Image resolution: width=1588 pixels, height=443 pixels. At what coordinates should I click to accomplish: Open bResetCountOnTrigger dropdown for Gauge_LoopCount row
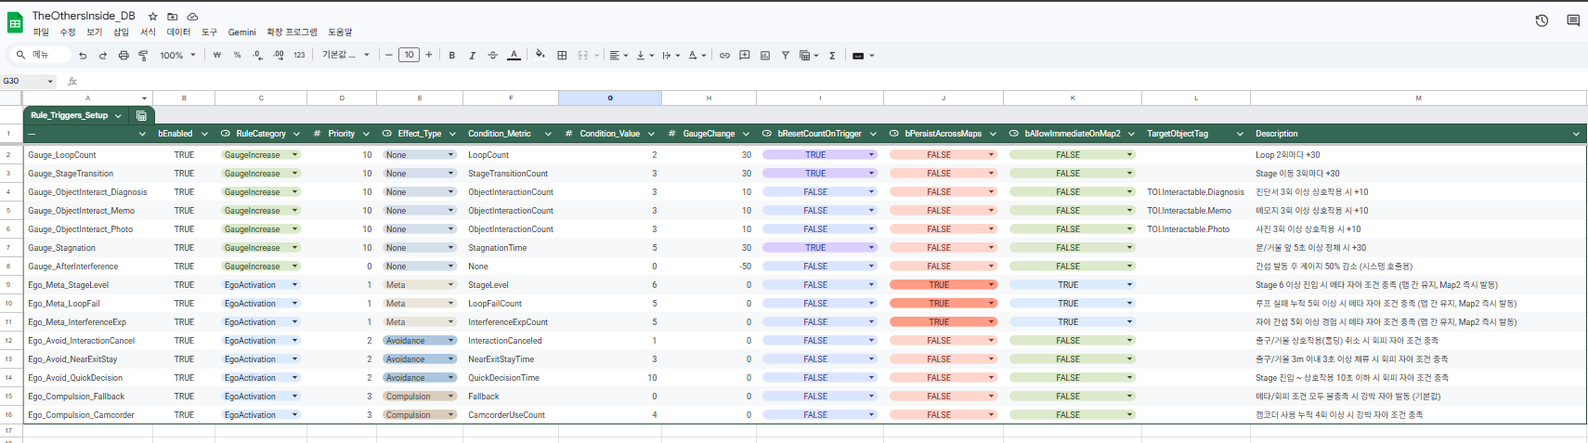click(x=872, y=155)
